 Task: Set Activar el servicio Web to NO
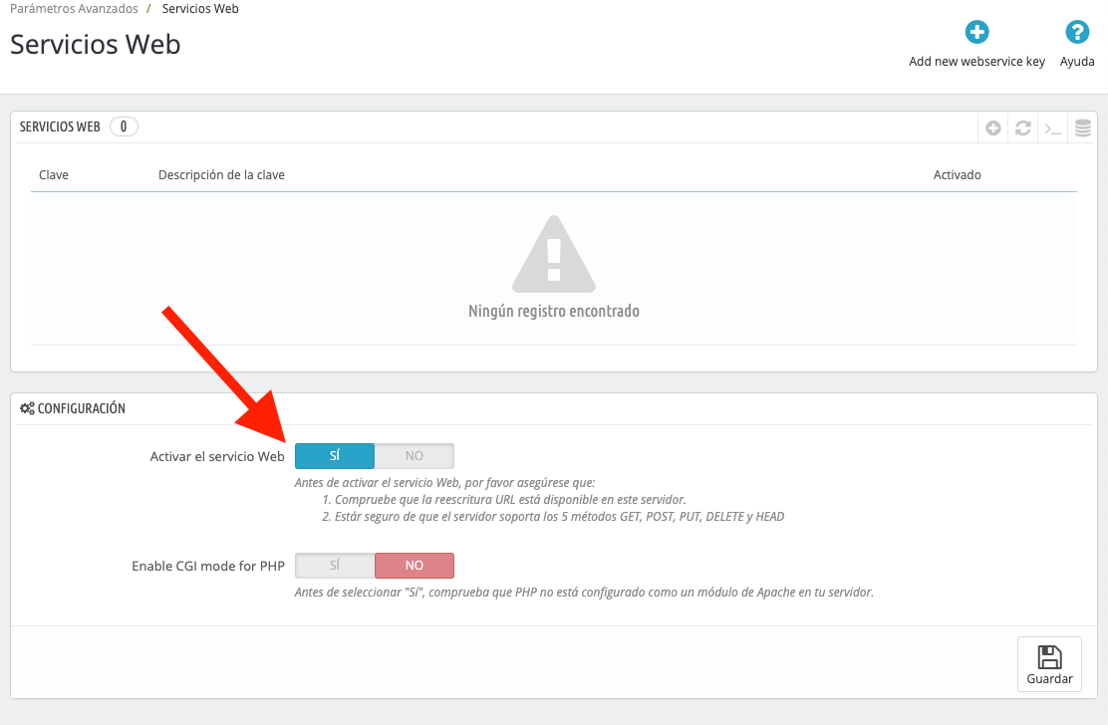click(415, 456)
